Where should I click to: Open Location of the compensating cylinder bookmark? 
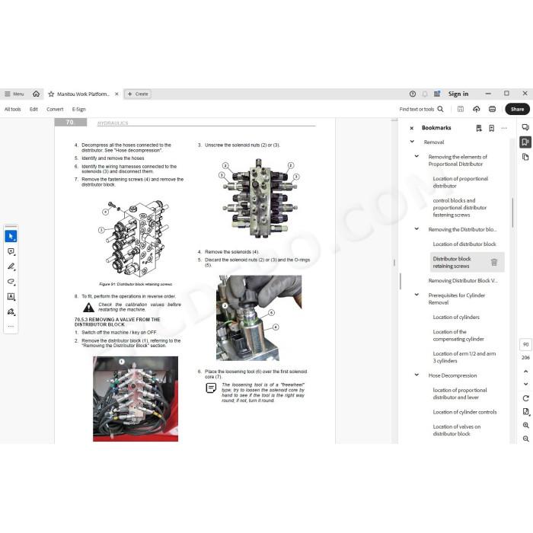coord(458,336)
